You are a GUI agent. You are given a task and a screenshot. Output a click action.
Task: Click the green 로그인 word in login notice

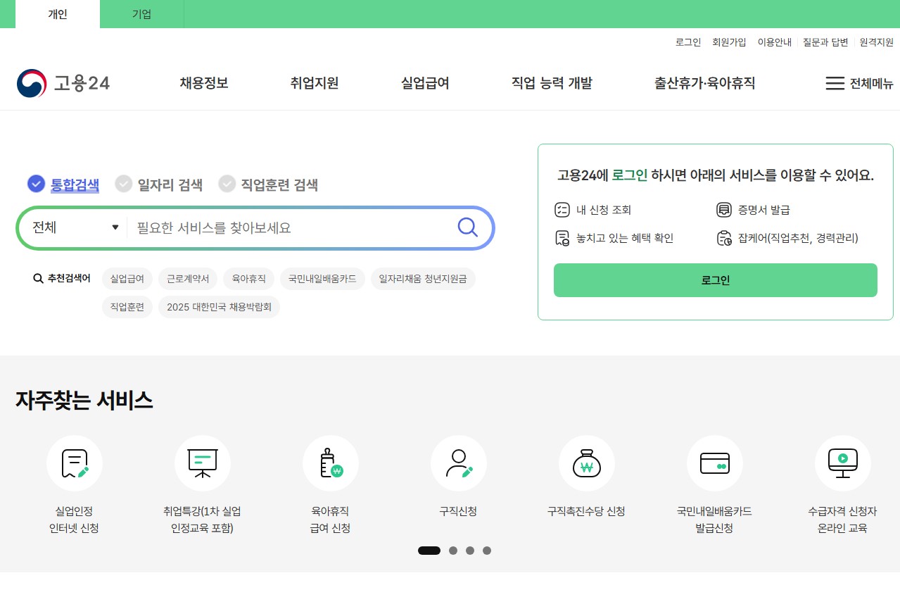(x=630, y=175)
